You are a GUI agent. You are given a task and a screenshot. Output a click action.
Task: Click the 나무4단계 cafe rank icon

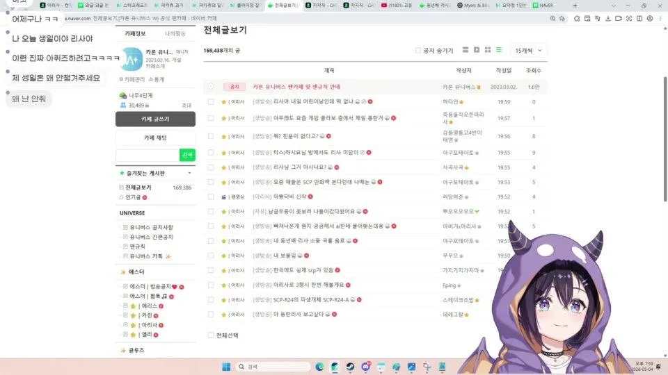click(123, 95)
